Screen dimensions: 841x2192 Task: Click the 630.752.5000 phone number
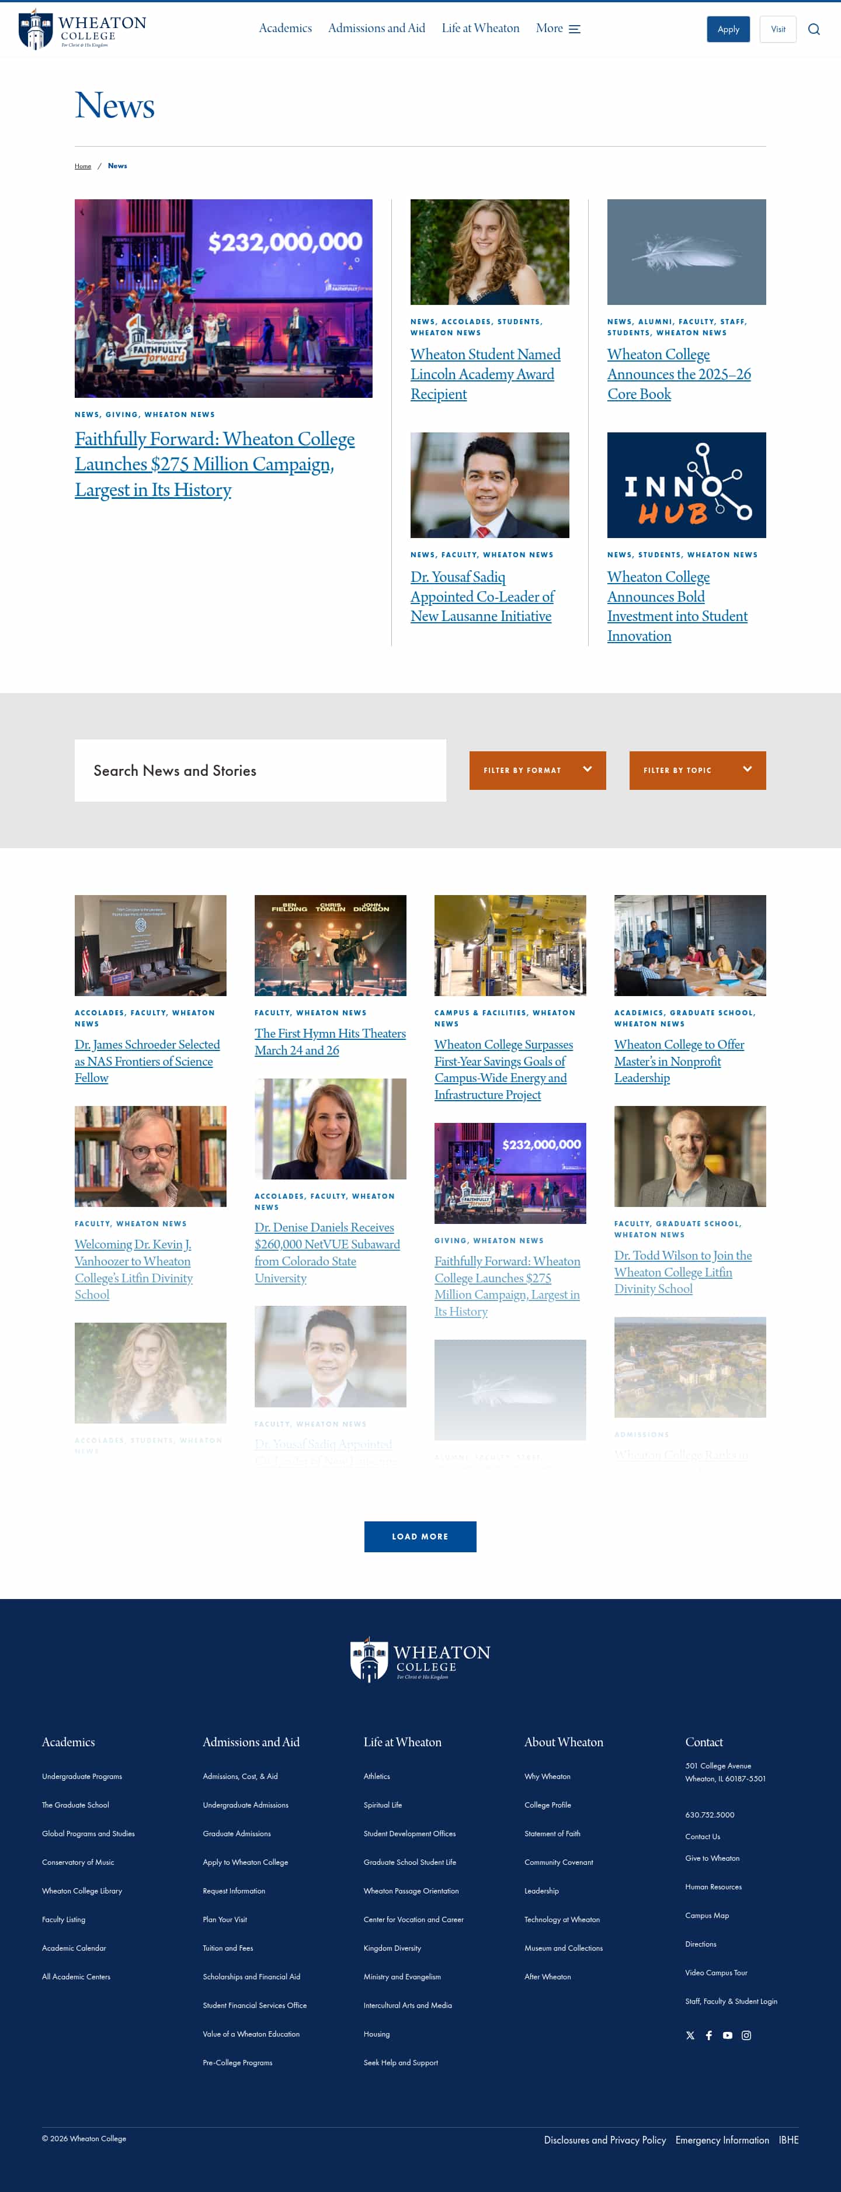click(x=709, y=1815)
